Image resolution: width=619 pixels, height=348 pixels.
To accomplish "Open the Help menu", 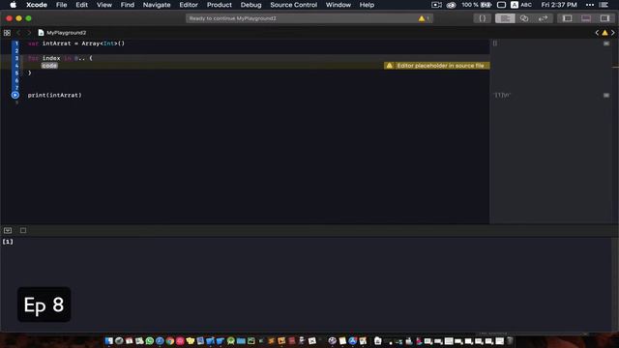I will click(x=367, y=5).
